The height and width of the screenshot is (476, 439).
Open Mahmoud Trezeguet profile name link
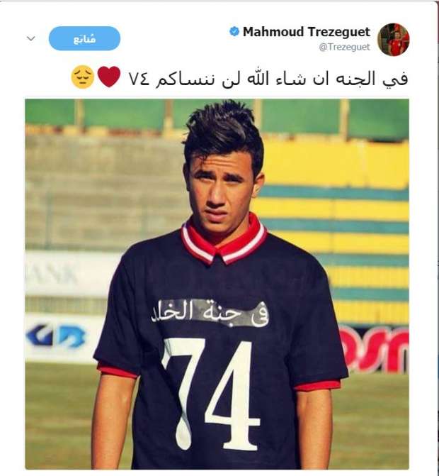307,32
